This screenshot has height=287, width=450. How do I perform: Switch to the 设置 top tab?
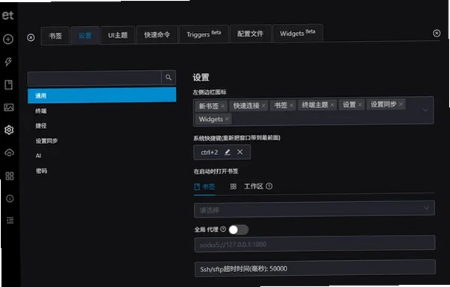click(85, 36)
